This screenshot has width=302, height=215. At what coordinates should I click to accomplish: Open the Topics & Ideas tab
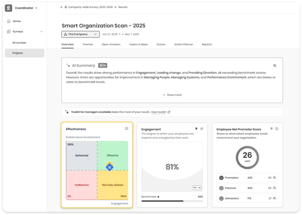(138, 45)
